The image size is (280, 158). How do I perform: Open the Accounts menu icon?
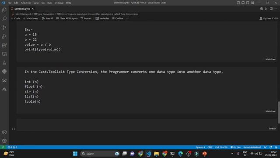4,132
